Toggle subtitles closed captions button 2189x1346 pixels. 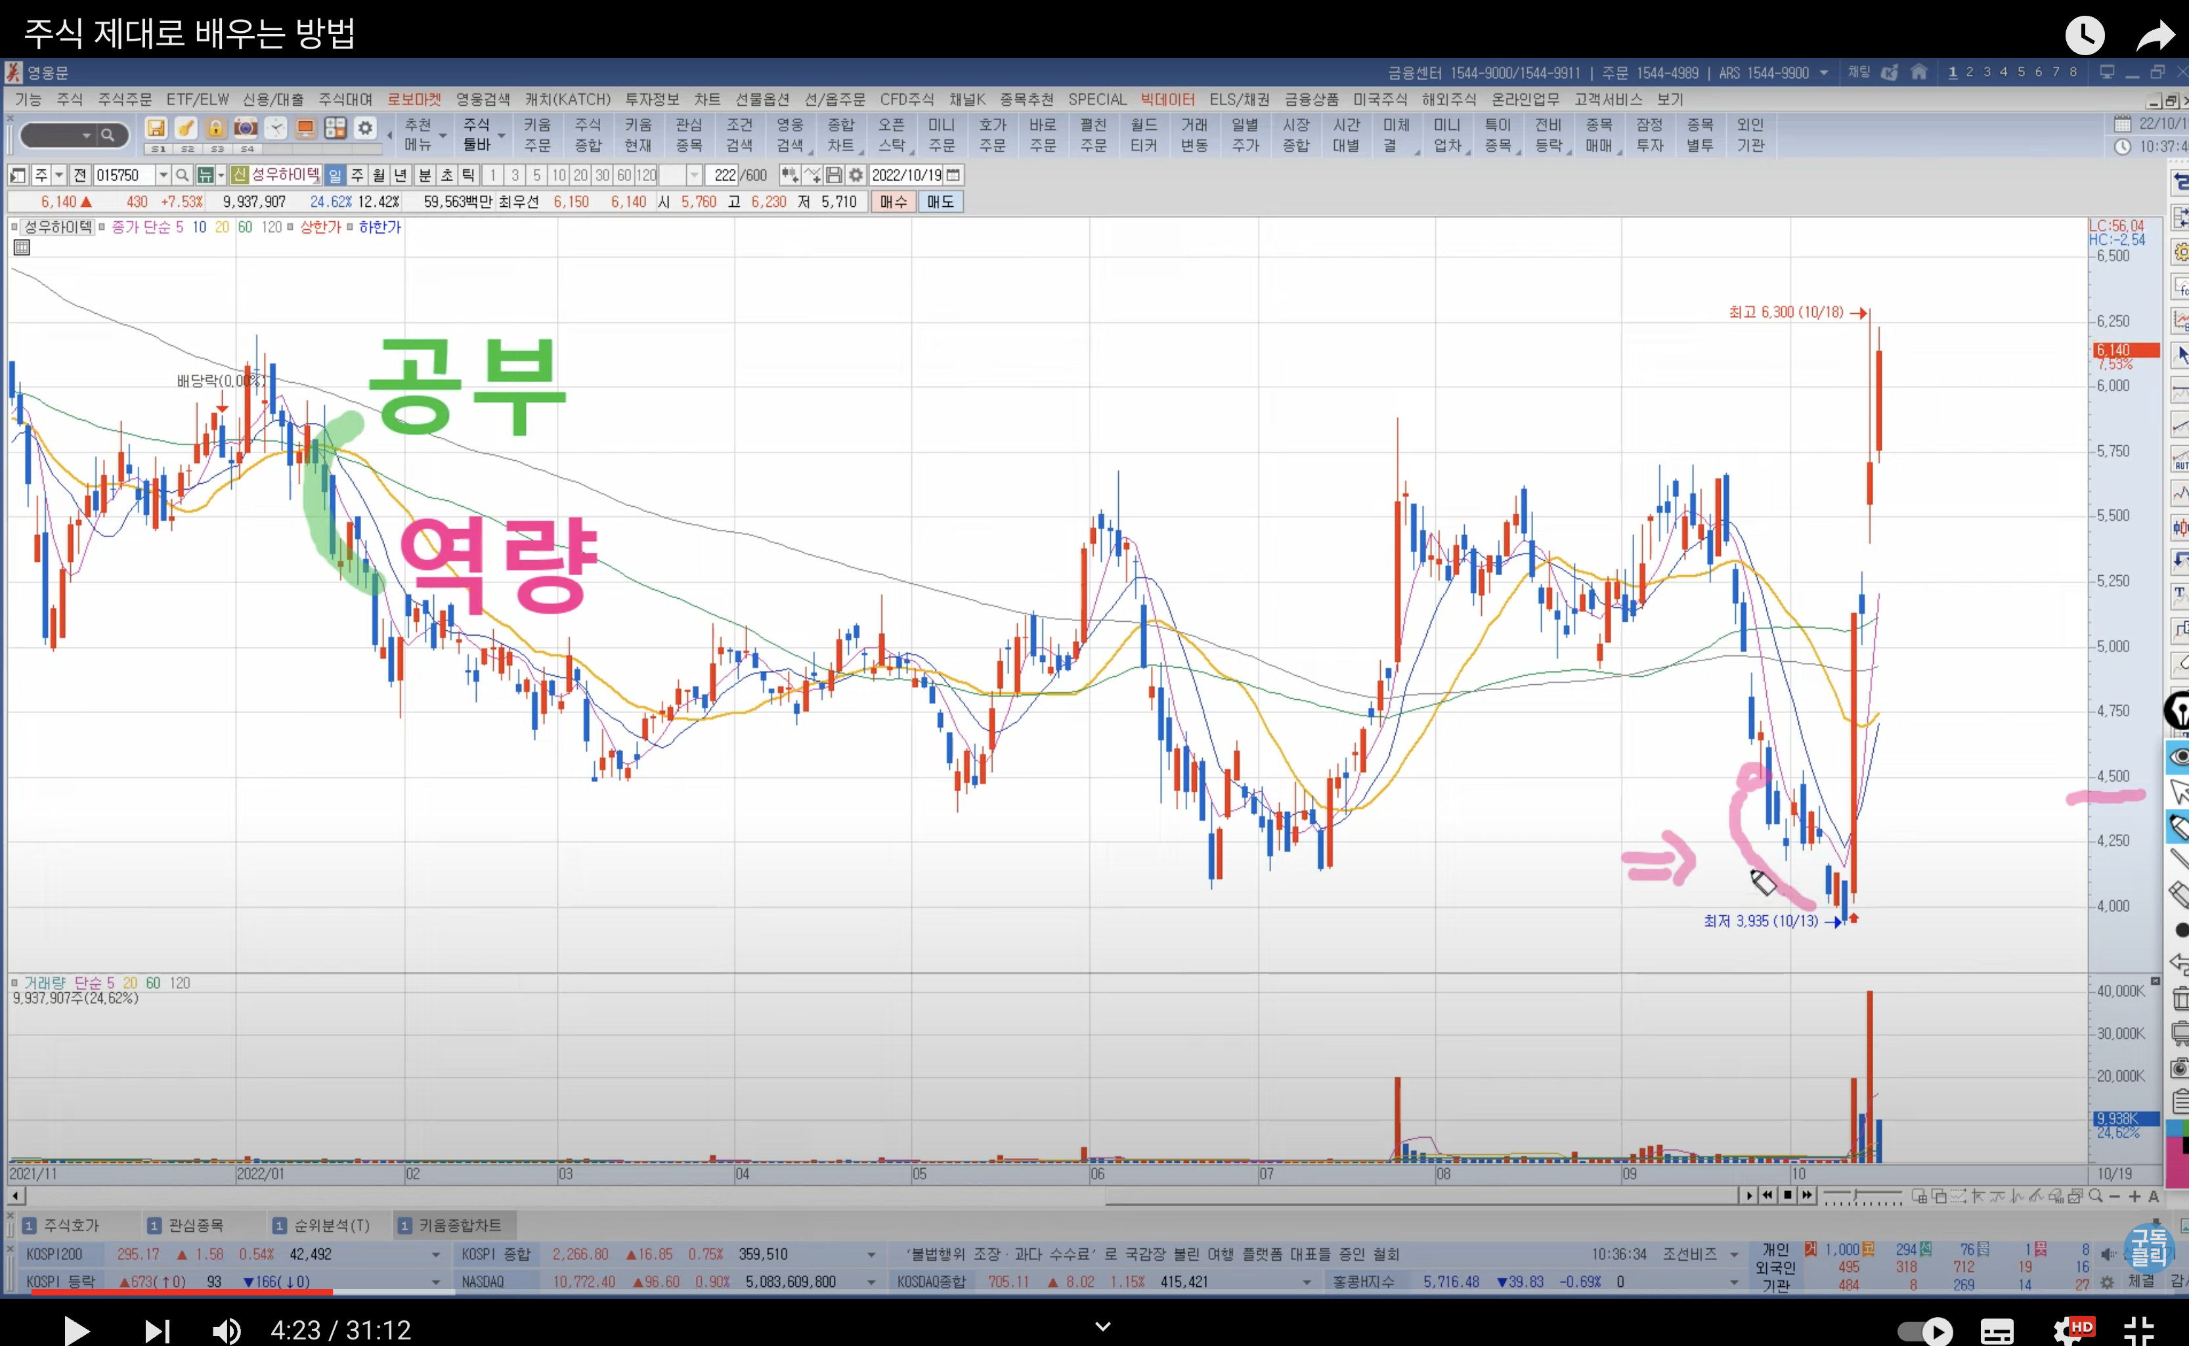point(1997,1331)
